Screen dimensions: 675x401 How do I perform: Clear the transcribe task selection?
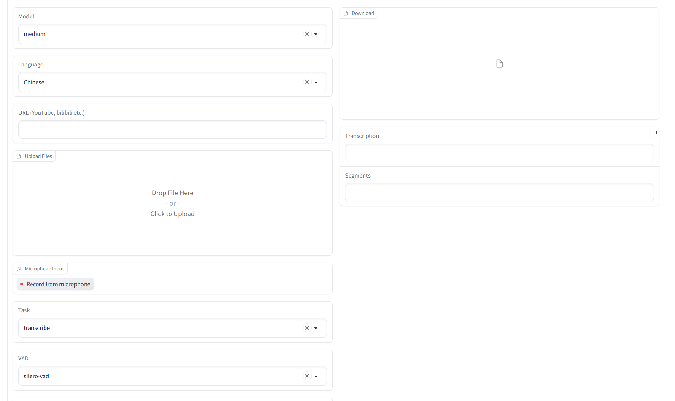[307, 328]
